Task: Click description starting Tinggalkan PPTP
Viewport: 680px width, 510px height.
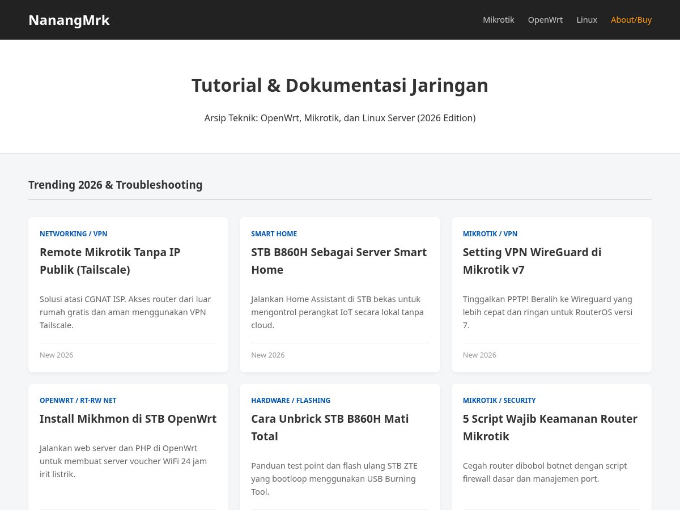Action: pyautogui.click(x=547, y=312)
